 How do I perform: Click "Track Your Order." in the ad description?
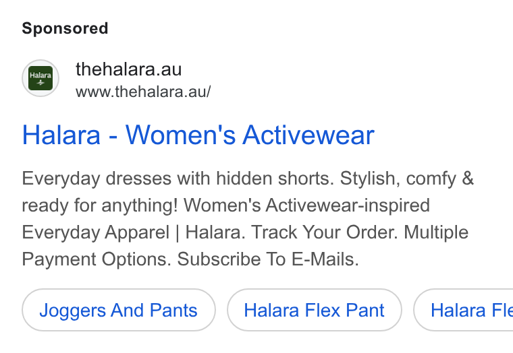(x=324, y=232)
